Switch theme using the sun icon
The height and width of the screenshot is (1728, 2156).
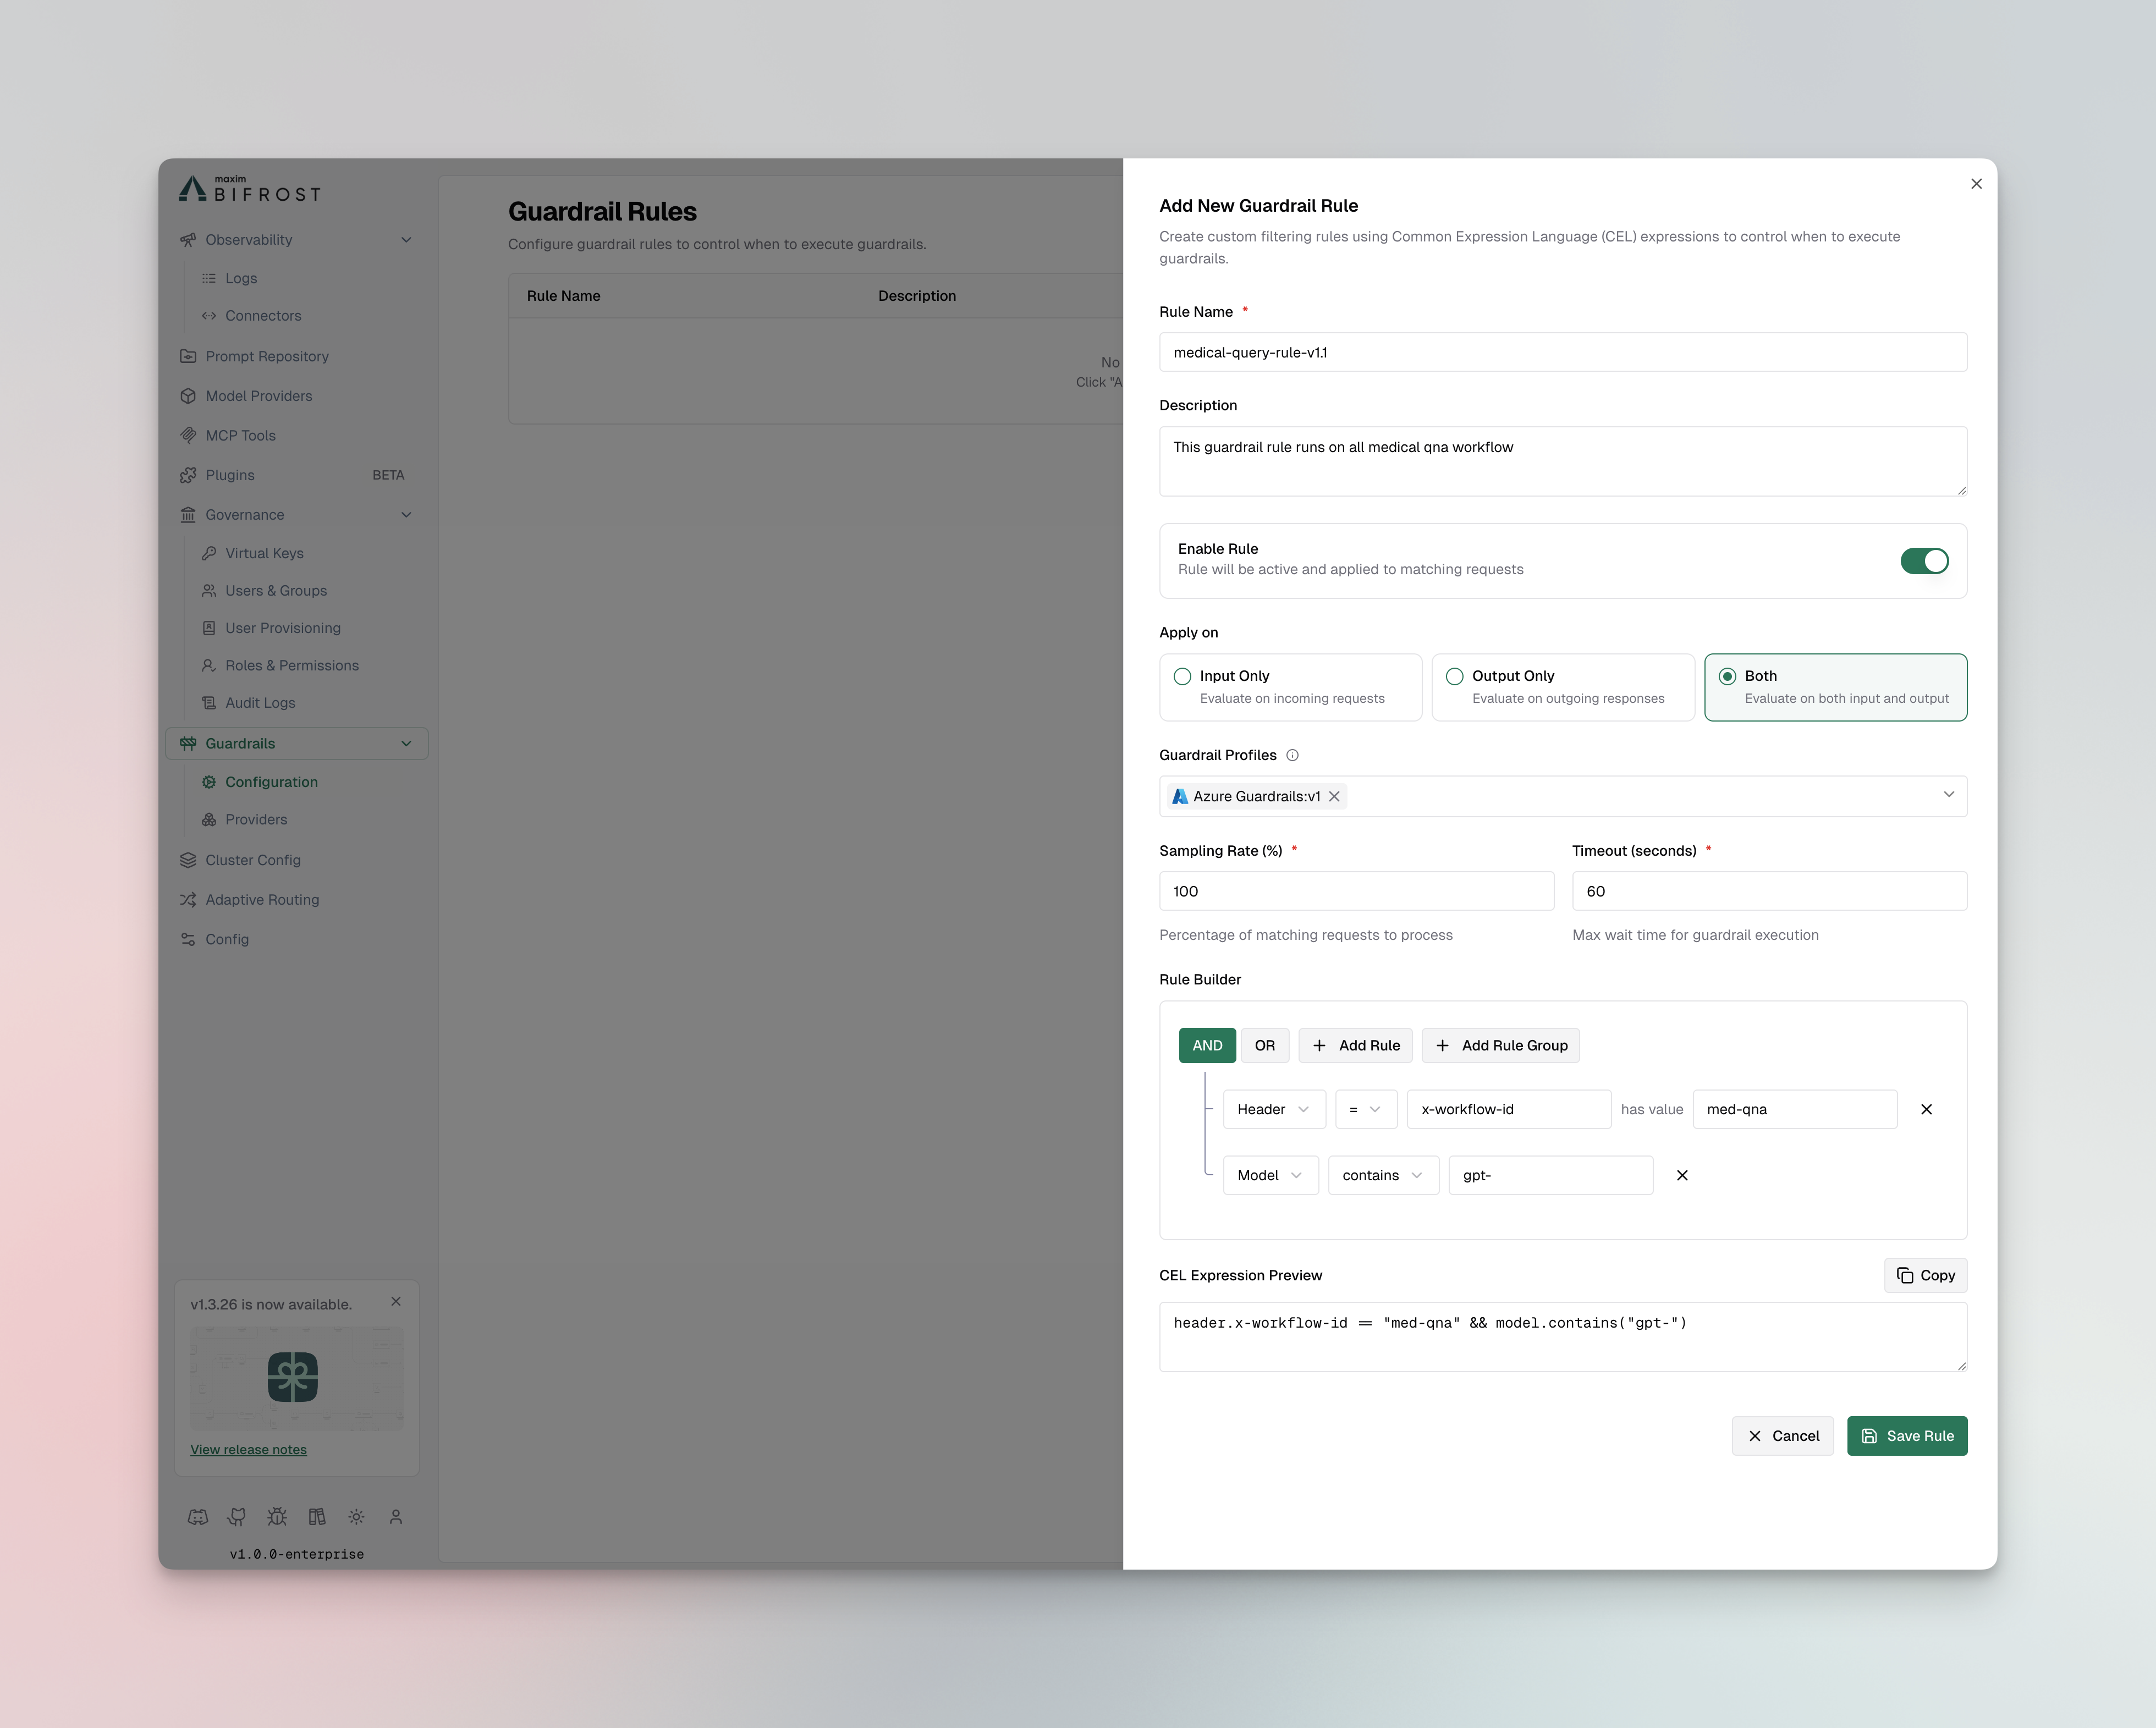coord(357,1517)
